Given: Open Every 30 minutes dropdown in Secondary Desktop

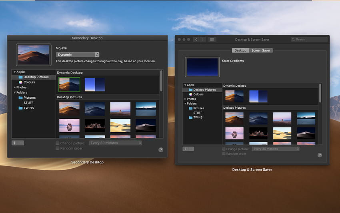Looking at the screenshot, I should tap(115, 143).
